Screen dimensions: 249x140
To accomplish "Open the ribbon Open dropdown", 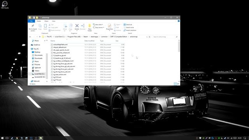I will coord(117,24).
